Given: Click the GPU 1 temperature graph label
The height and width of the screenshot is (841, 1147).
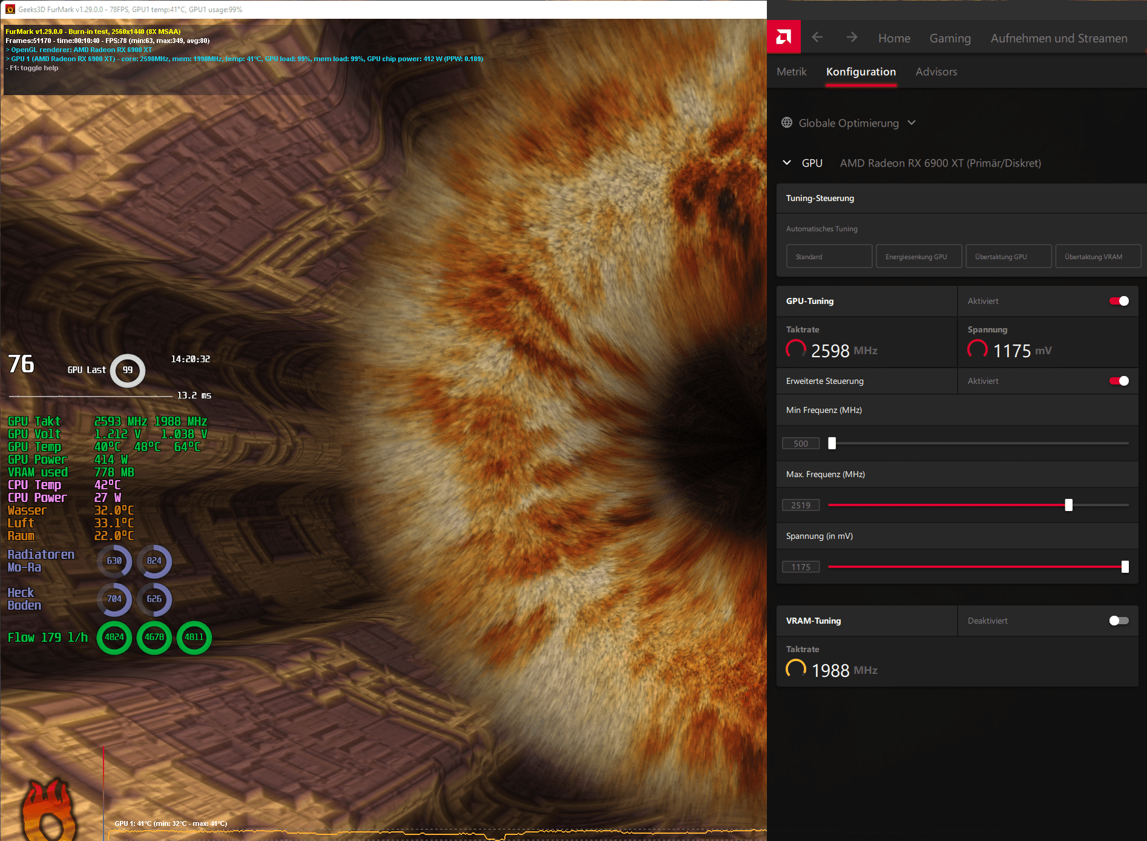Looking at the screenshot, I should (x=171, y=823).
